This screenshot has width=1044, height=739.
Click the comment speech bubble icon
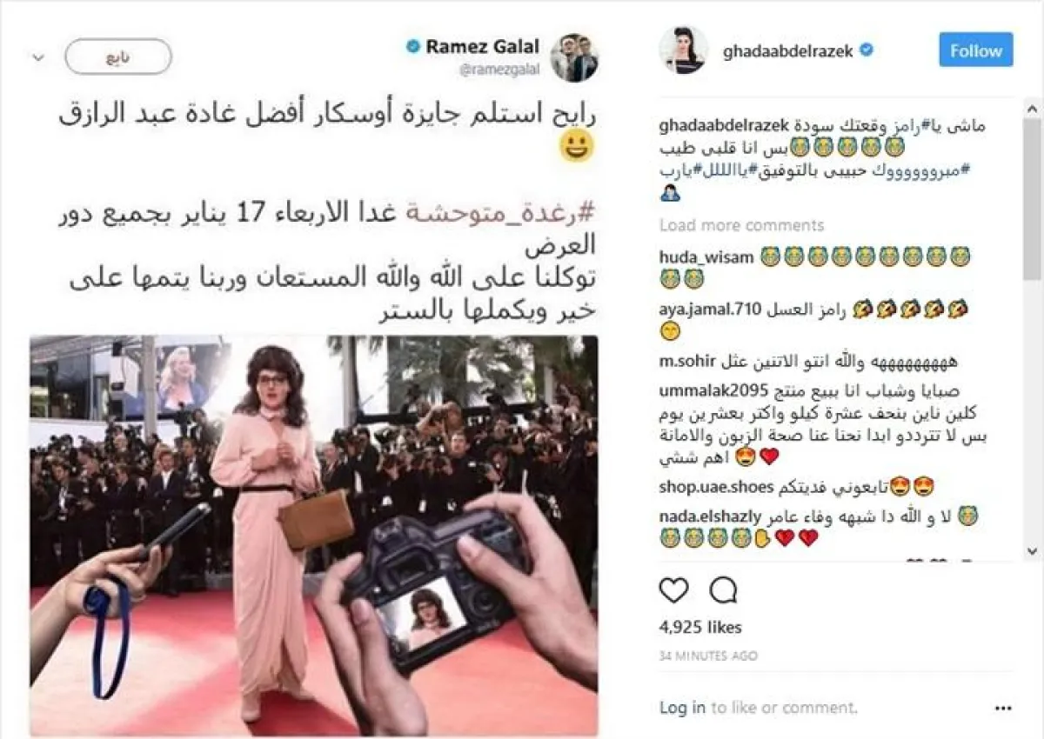[x=723, y=591]
